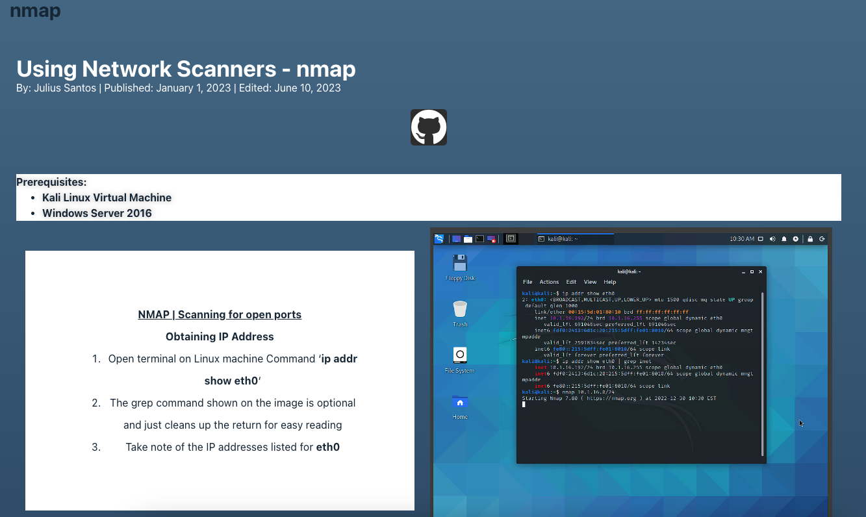Click the nmap page header title
The height and width of the screenshot is (517, 866).
[36, 10]
